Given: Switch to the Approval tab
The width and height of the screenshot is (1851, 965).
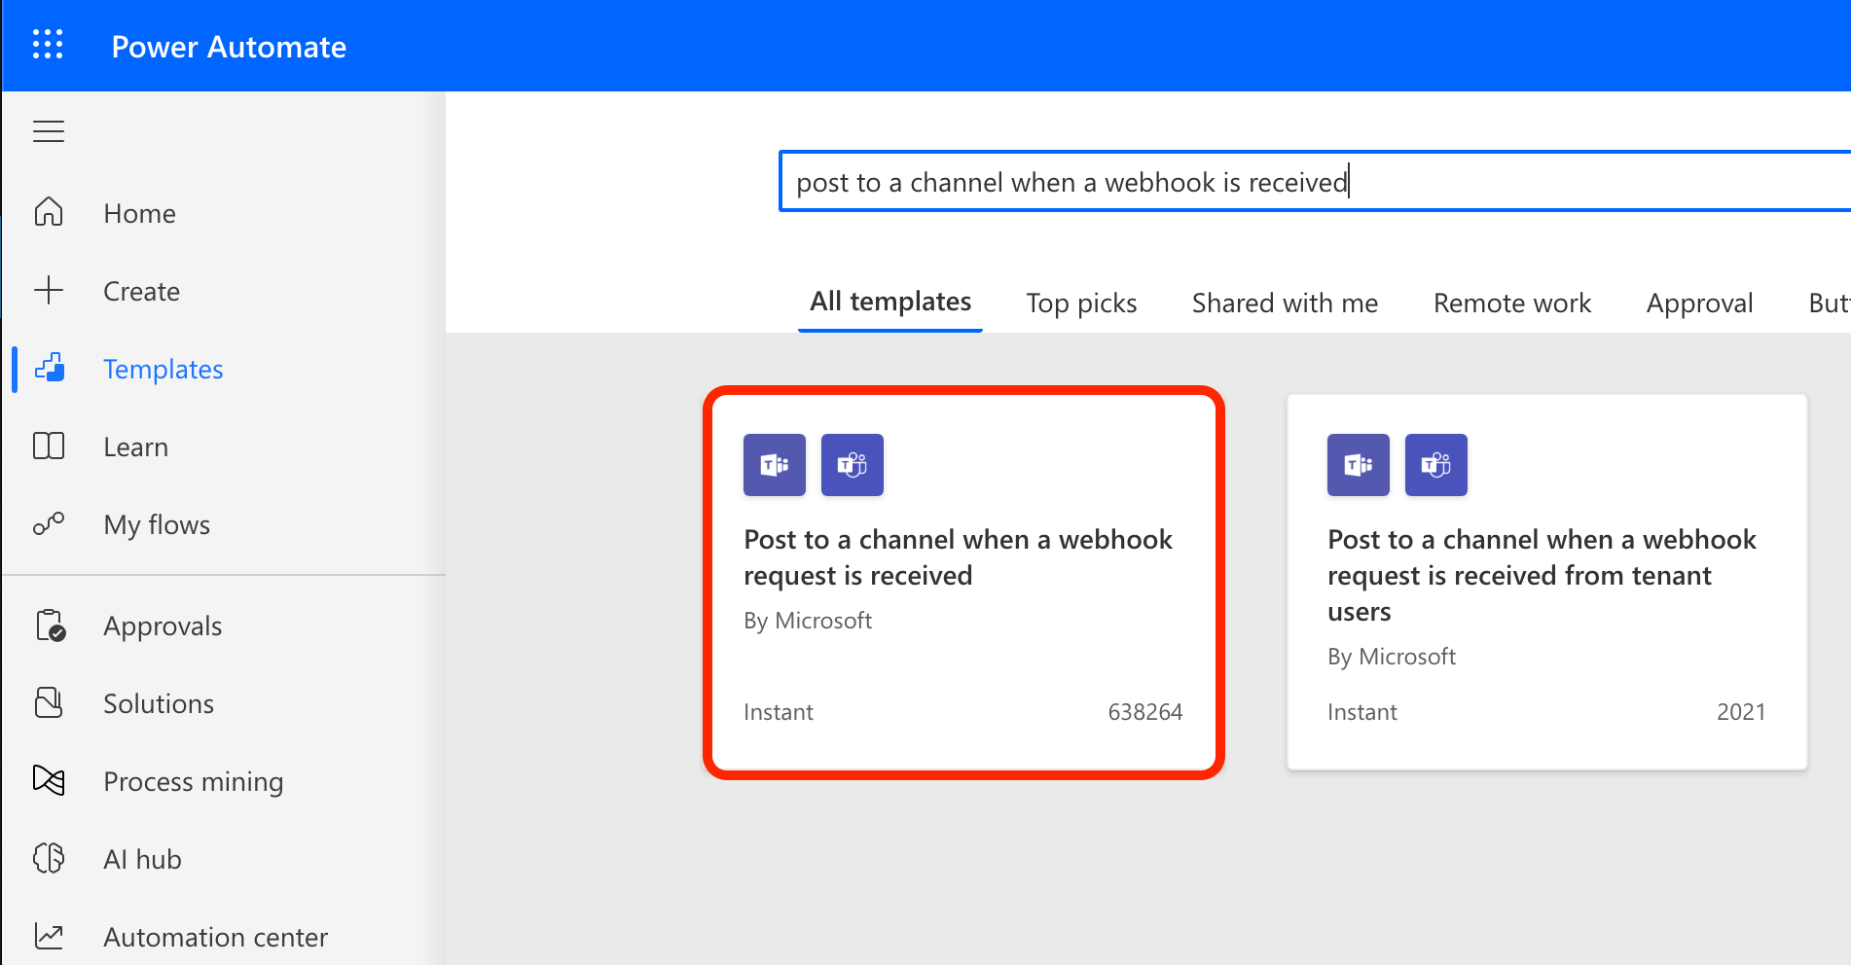Looking at the screenshot, I should 1699,303.
